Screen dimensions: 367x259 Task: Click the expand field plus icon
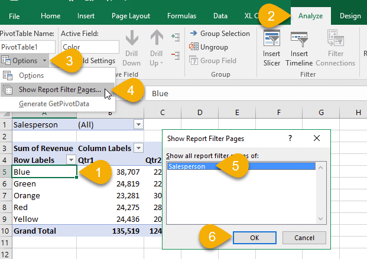[174, 37]
